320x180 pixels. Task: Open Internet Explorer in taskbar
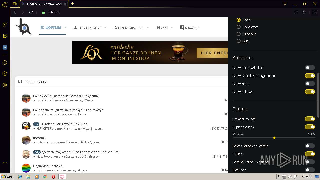point(20,177)
